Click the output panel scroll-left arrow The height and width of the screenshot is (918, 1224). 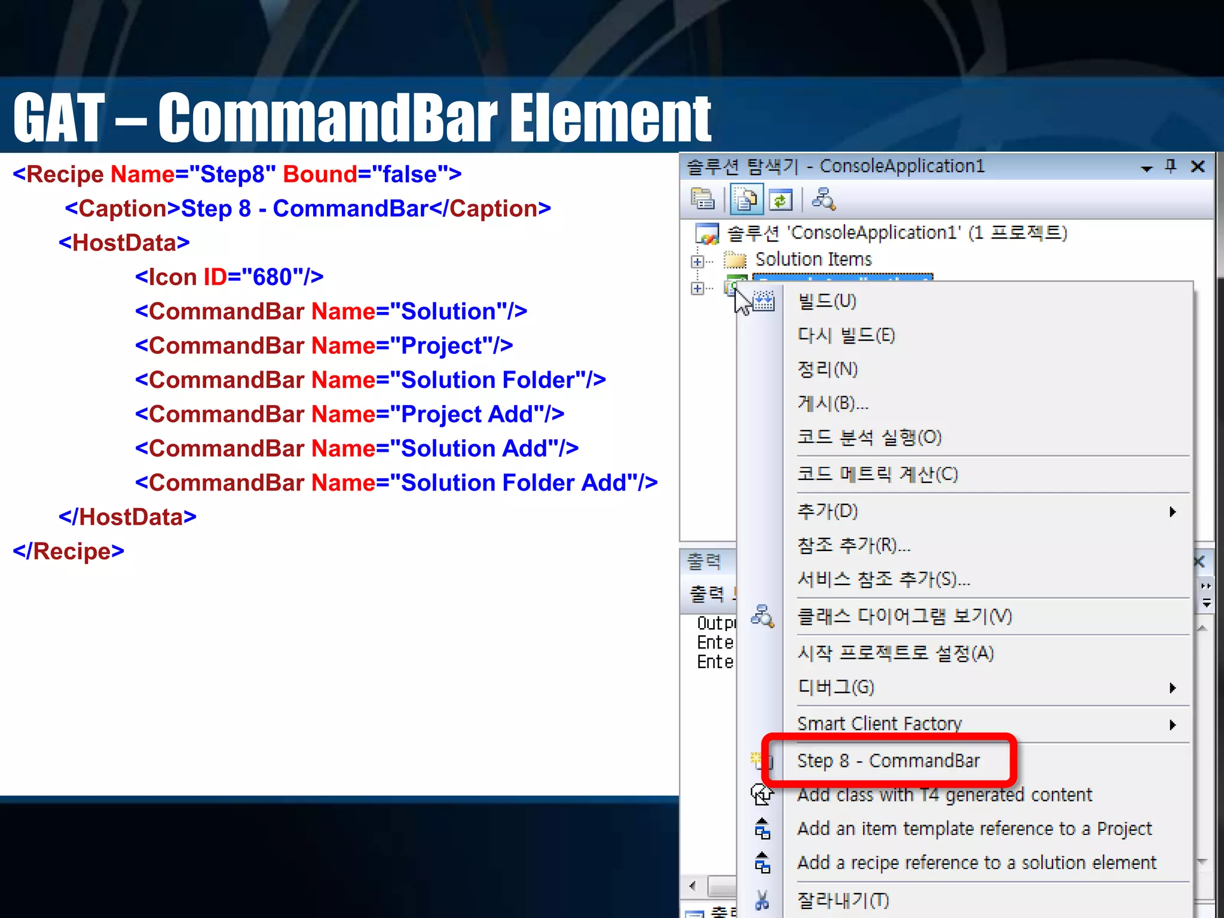click(x=692, y=886)
